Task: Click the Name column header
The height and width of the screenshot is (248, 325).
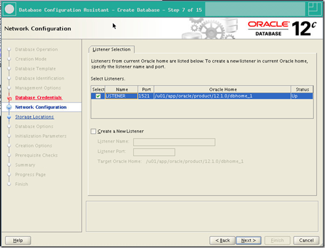Action: [122, 90]
